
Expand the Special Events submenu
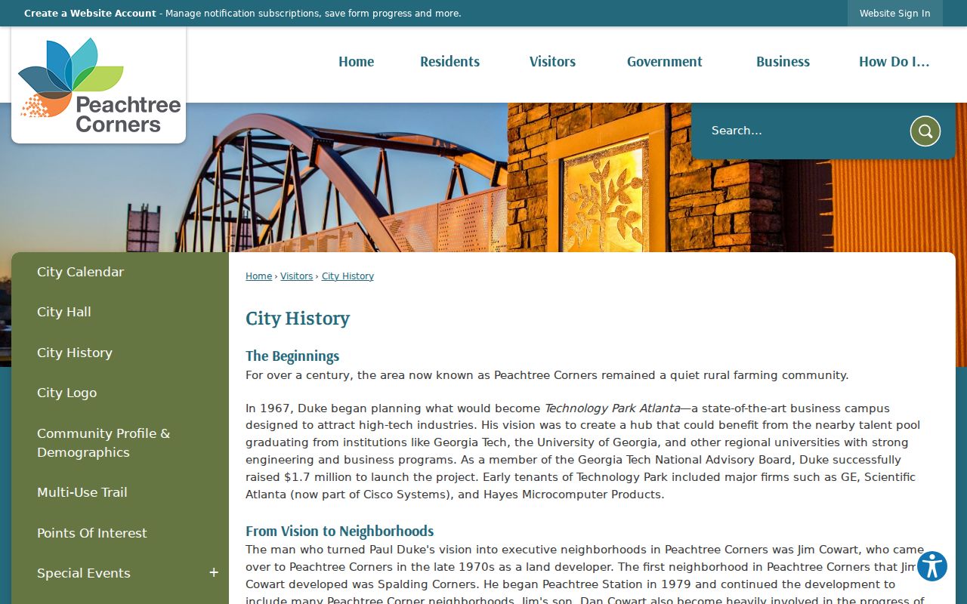[214, 573]
